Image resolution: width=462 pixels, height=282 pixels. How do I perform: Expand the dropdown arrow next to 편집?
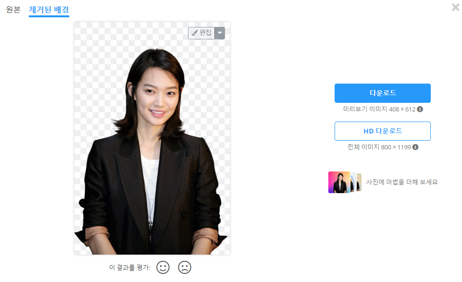coord(220,33)
